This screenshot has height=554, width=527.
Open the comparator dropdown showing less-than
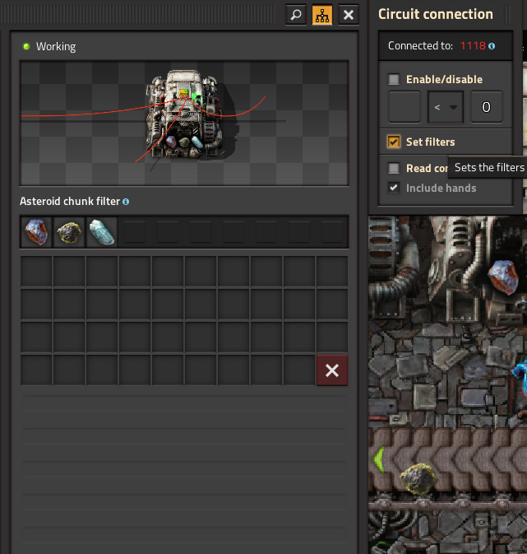point(446,107)
